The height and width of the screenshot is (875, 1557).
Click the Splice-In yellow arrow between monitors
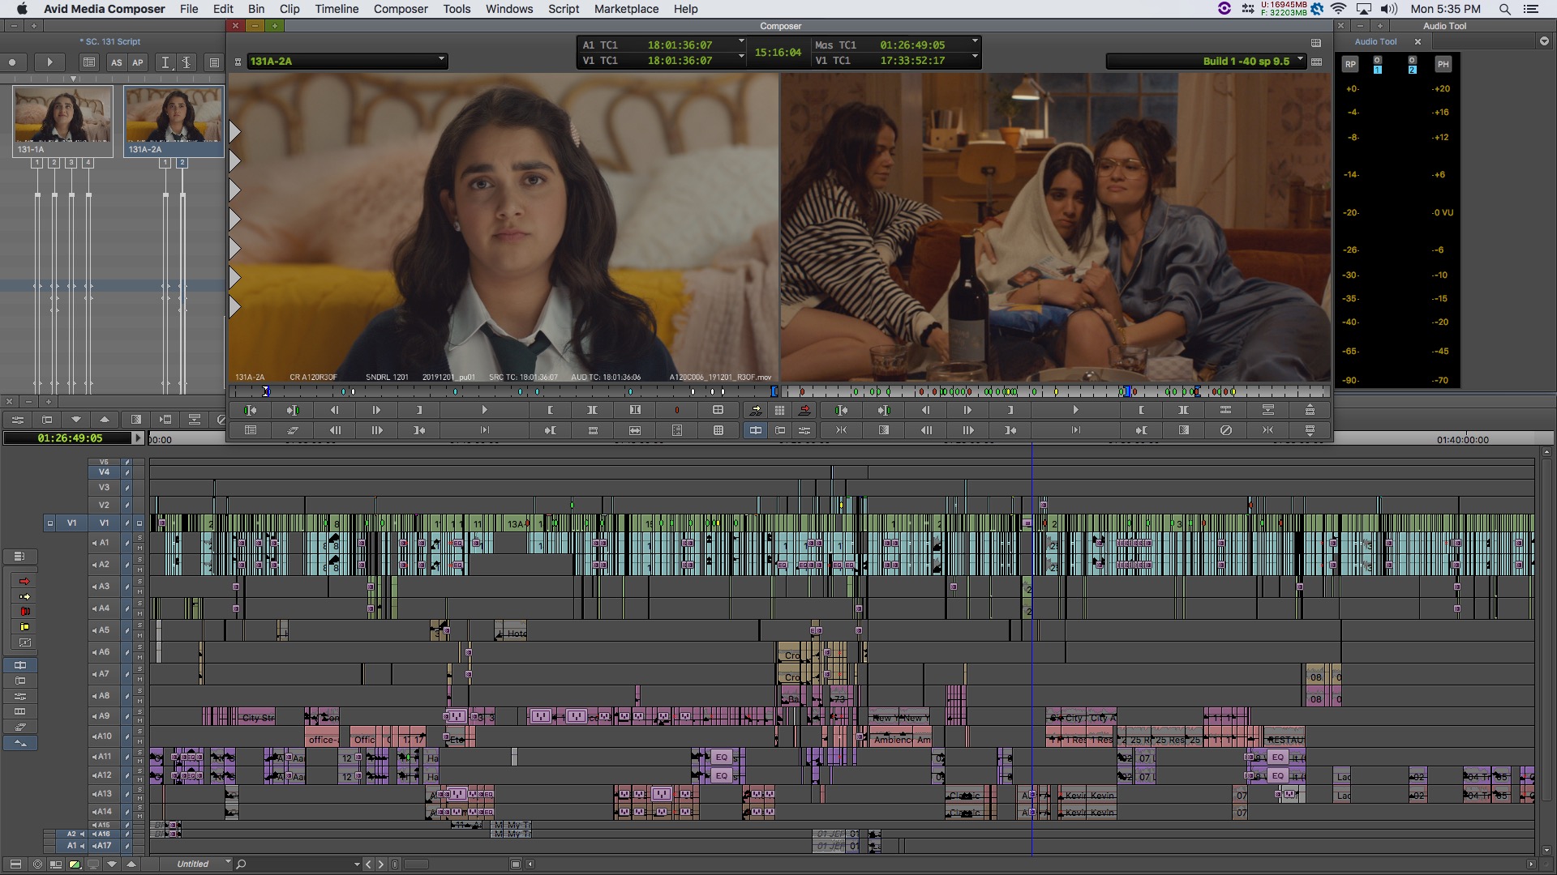point(756,410)
